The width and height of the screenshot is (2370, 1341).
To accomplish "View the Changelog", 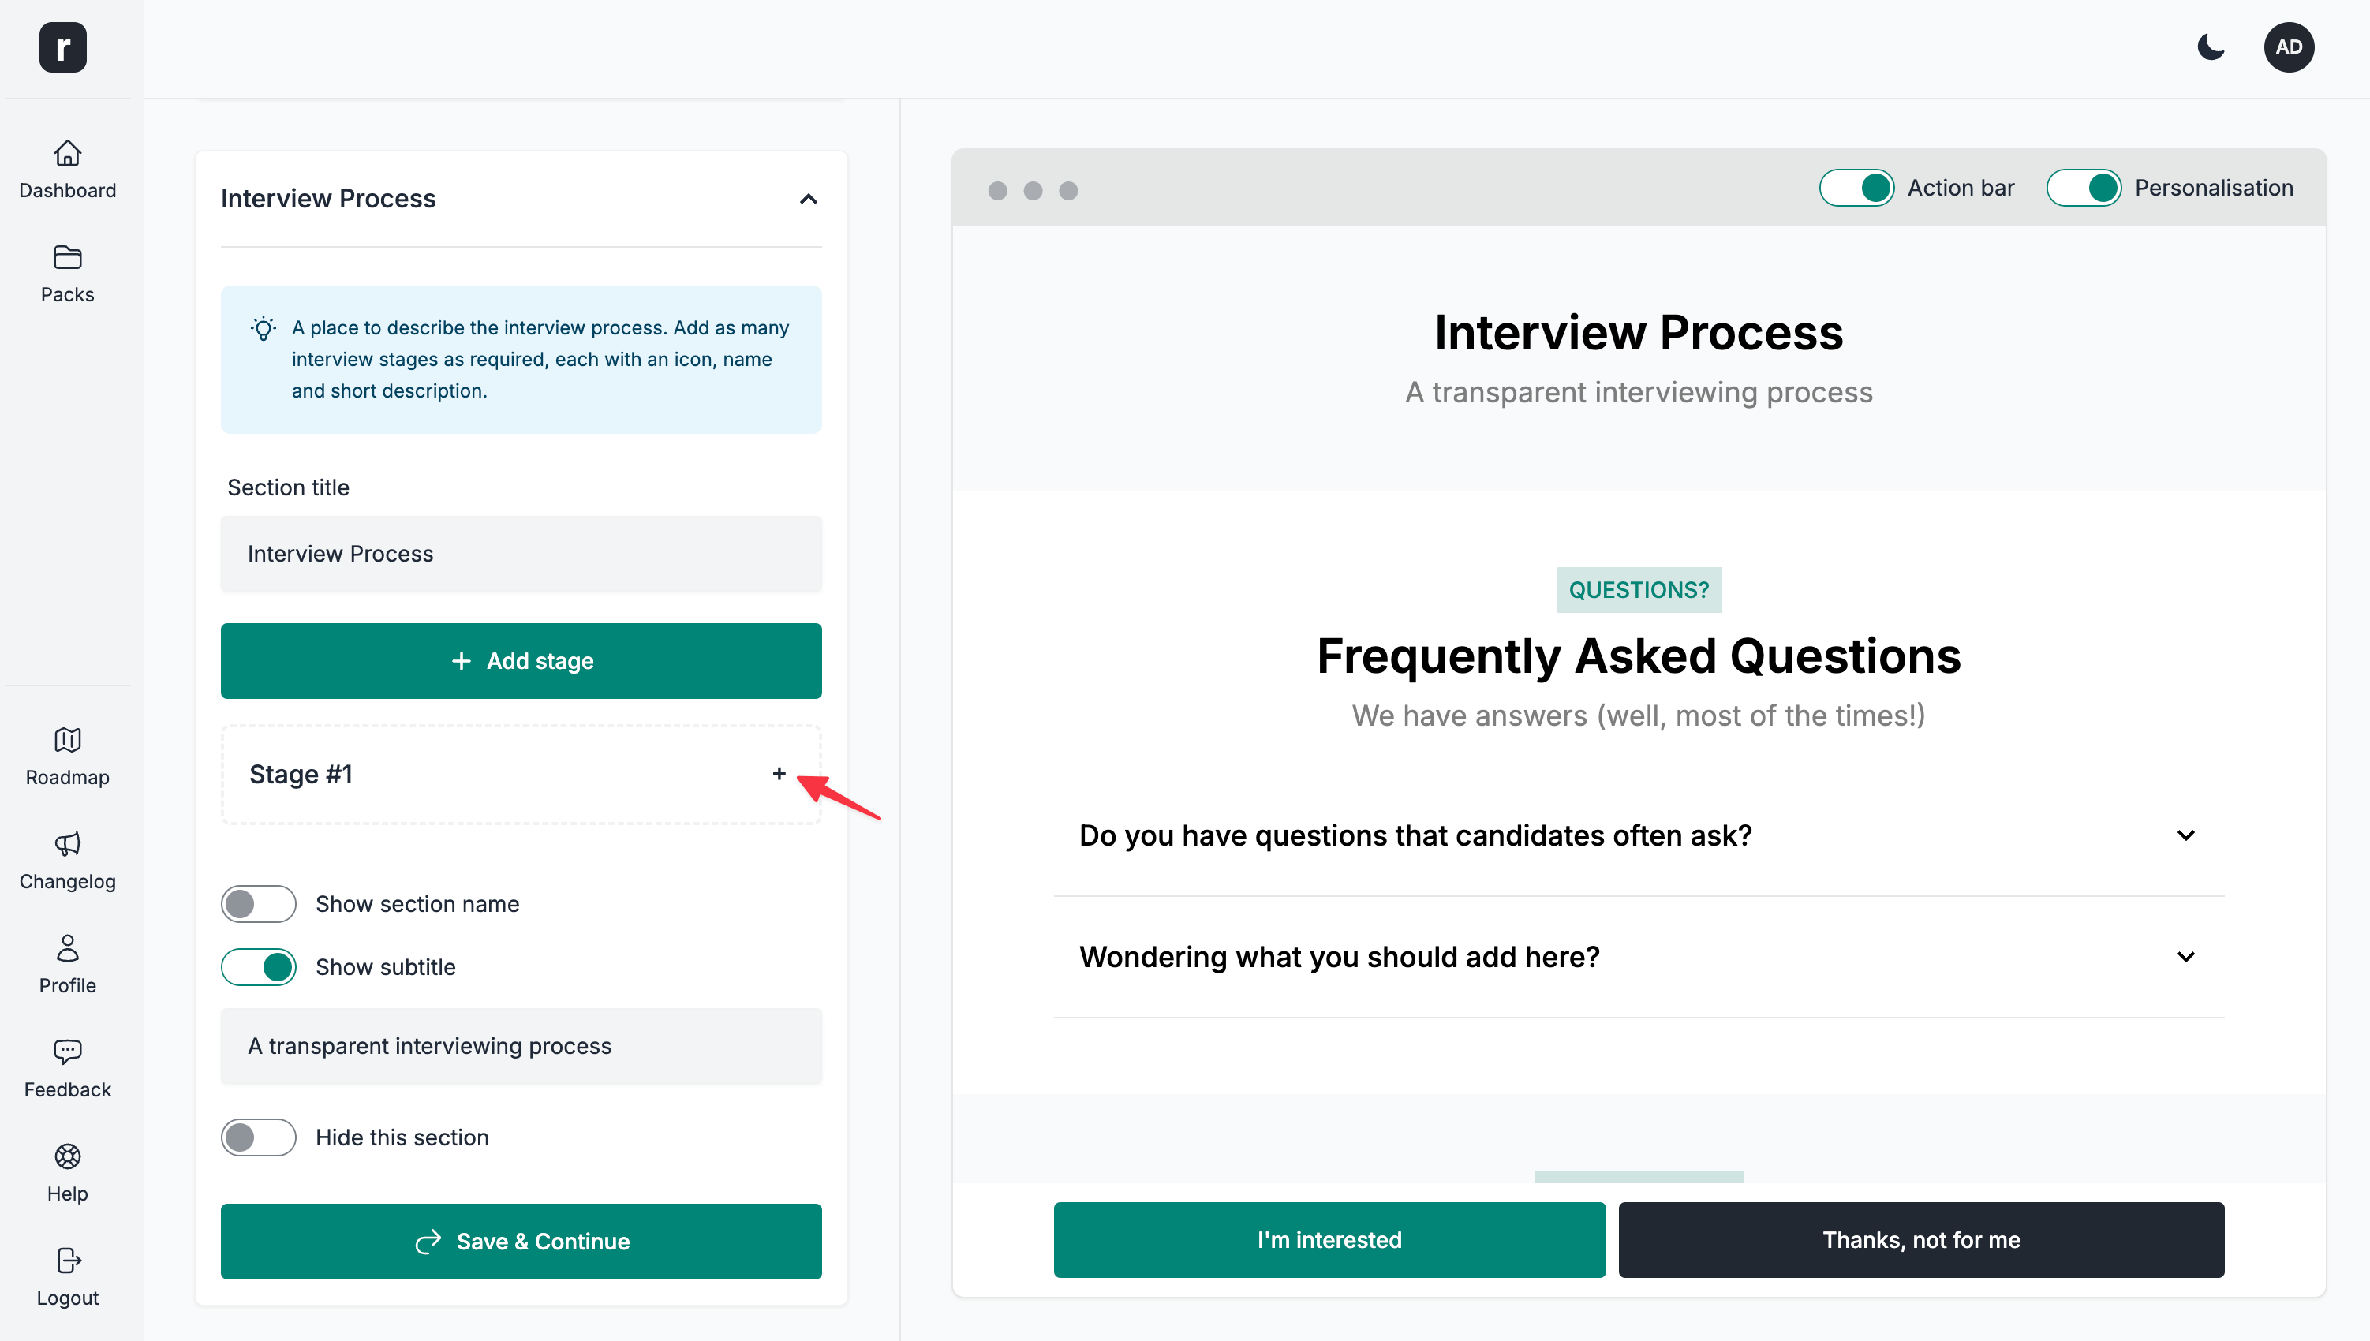I will click(67, 861).
